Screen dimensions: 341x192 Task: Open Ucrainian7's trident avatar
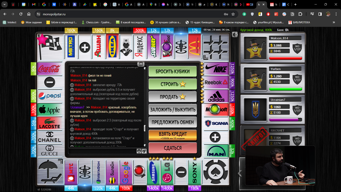[x=255, y=109]
